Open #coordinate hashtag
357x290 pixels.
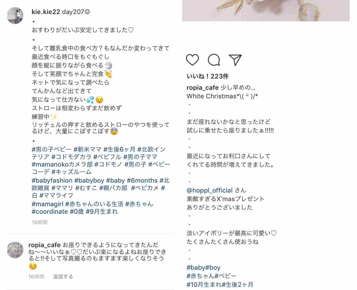[50, 212]
